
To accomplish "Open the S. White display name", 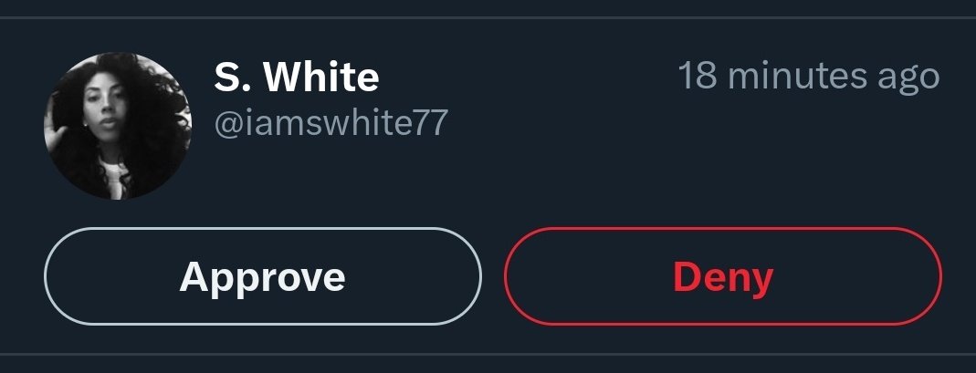I will pyautogui.click(x=297, y=78).
